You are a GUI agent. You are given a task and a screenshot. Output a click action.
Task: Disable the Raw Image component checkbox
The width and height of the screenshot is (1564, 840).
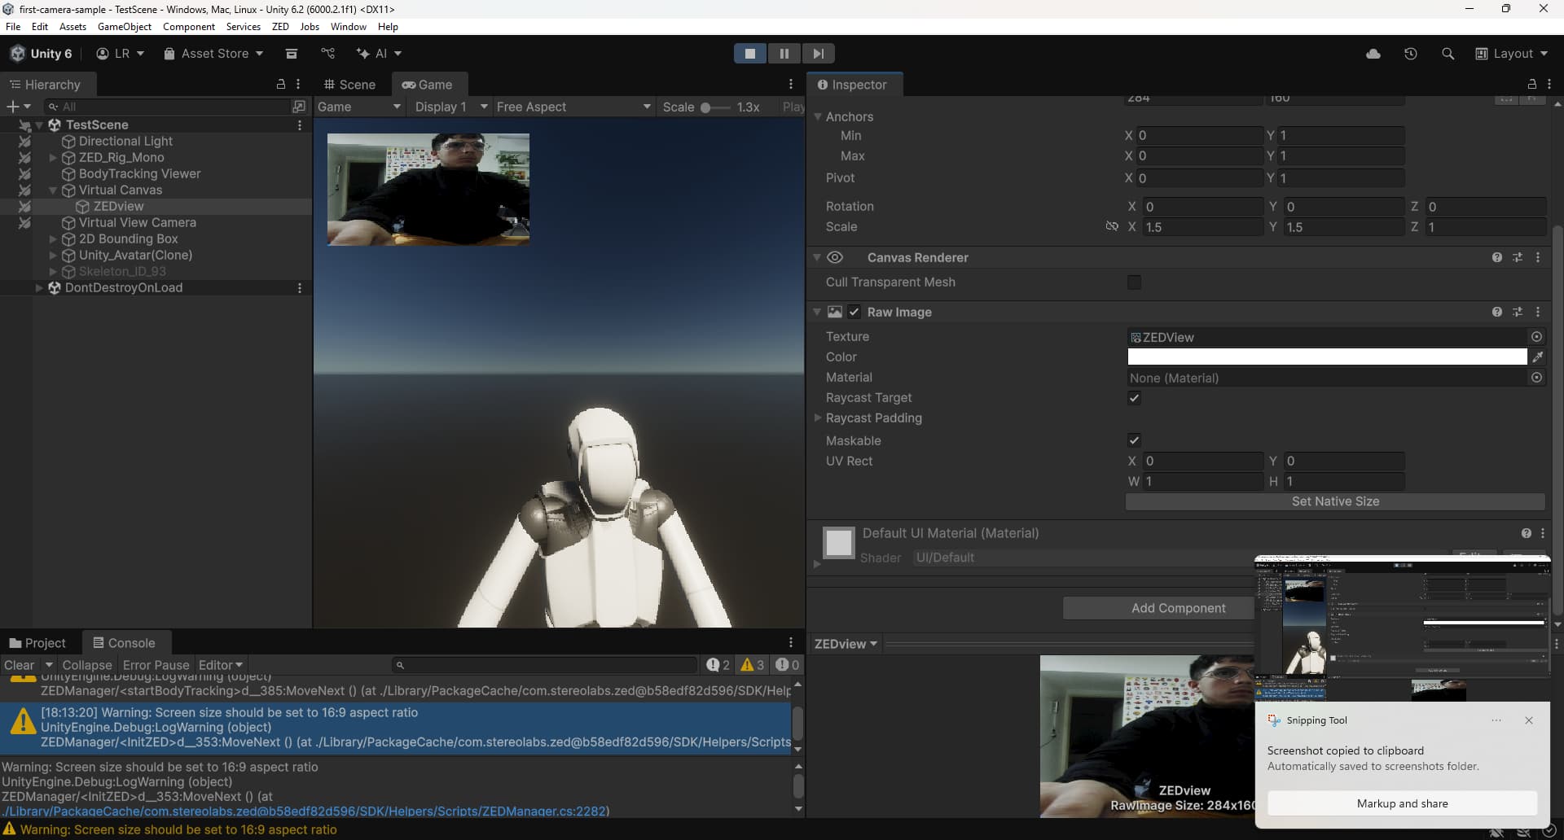[854, 312]
